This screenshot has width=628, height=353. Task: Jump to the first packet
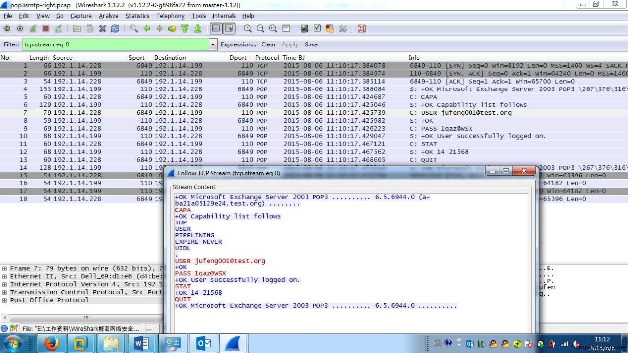click(x=185, y=29)
